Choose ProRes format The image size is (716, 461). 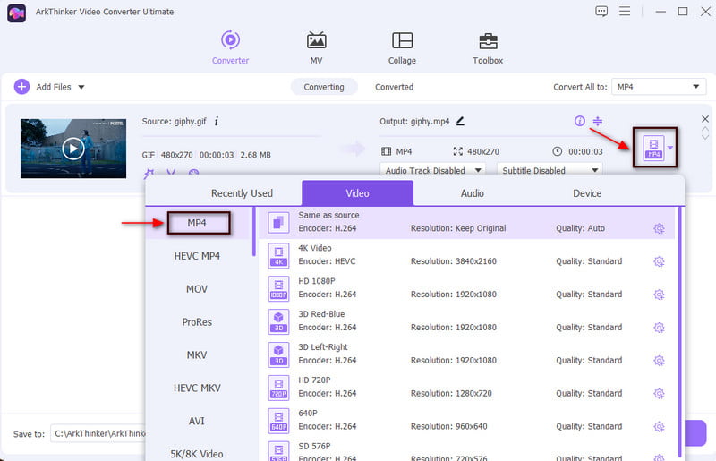tap(197, 322)
